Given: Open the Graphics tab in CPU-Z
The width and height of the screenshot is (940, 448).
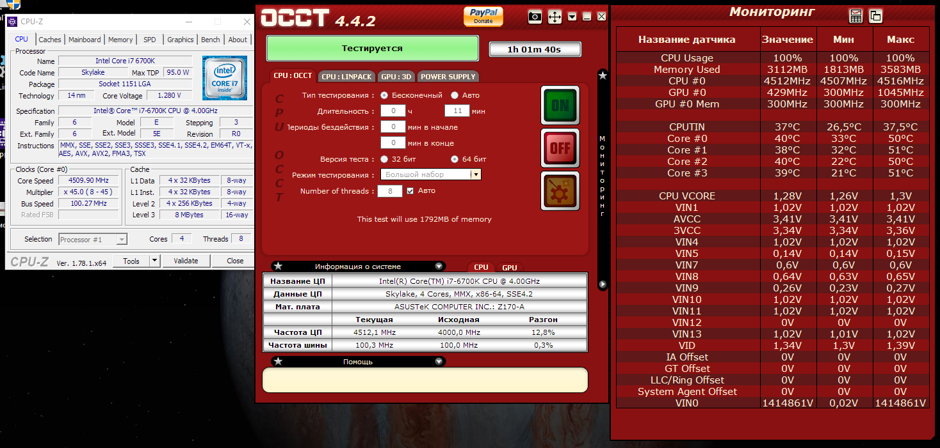Looking at the screenshot, I should point(181,40).
